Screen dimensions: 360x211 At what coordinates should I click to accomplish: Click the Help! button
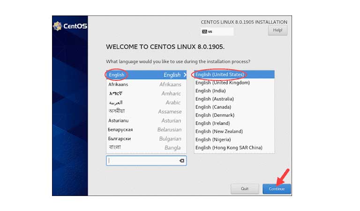(x=277, y=30)
